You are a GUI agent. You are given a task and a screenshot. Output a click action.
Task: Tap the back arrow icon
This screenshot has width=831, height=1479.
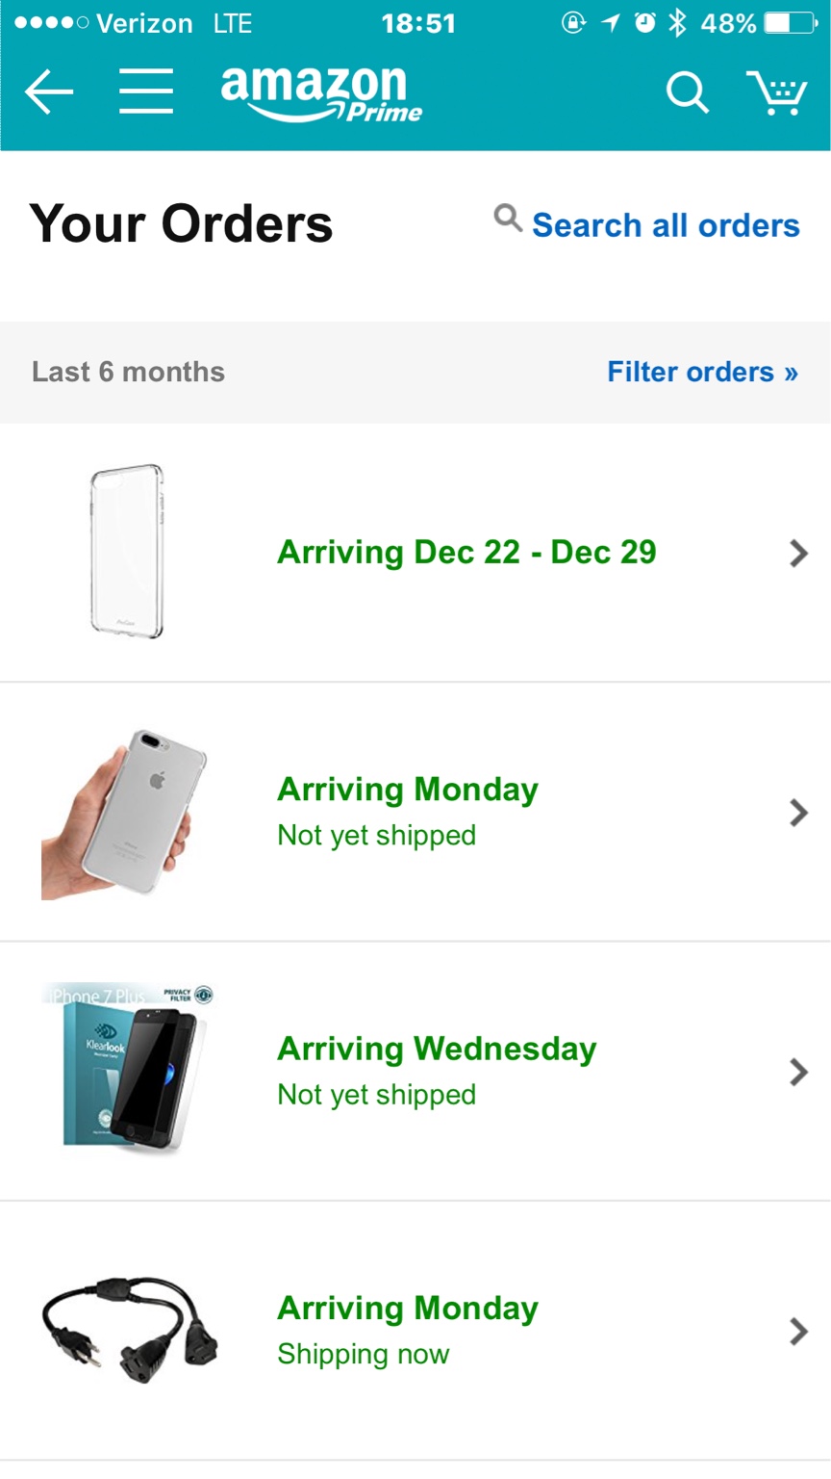(x=49, y=92)
